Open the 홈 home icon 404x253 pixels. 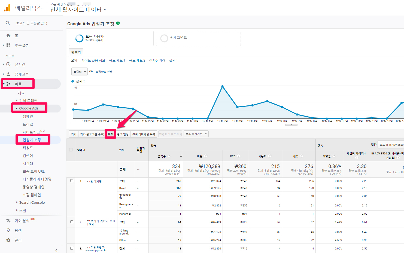[x=8, y=35]
